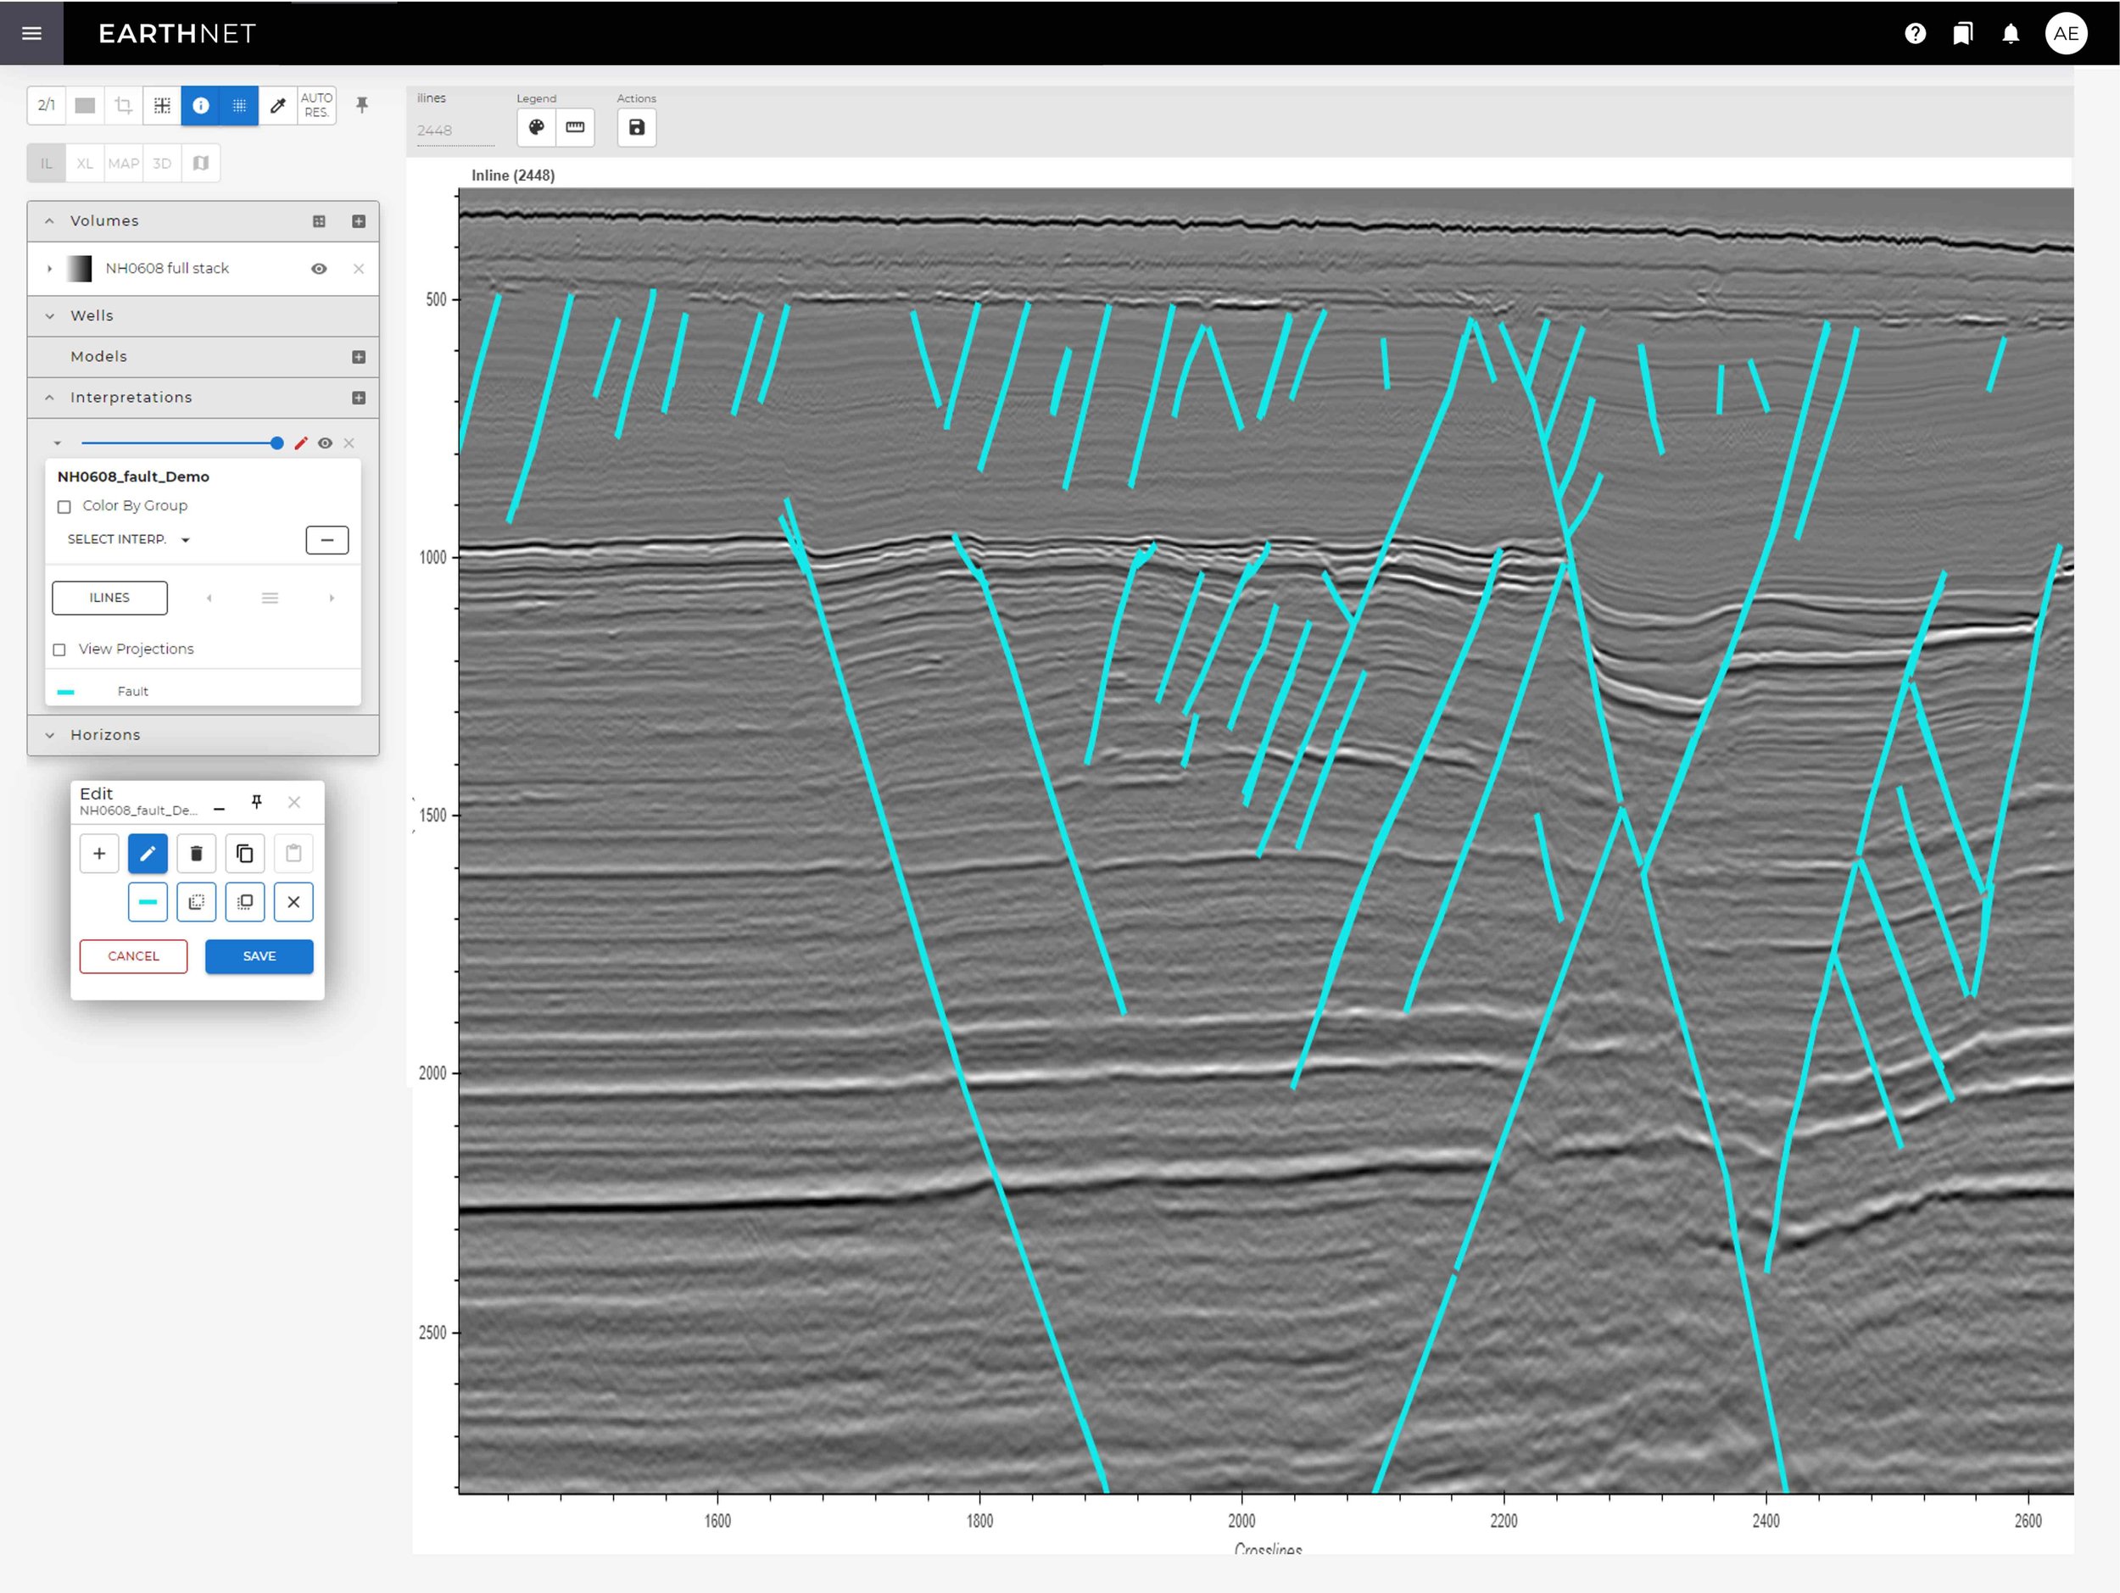
Task: Switch to the XL view tab
Action: (x=84, y=163)
